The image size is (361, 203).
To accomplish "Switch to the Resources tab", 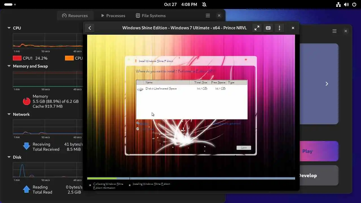I will click(75, 16).
